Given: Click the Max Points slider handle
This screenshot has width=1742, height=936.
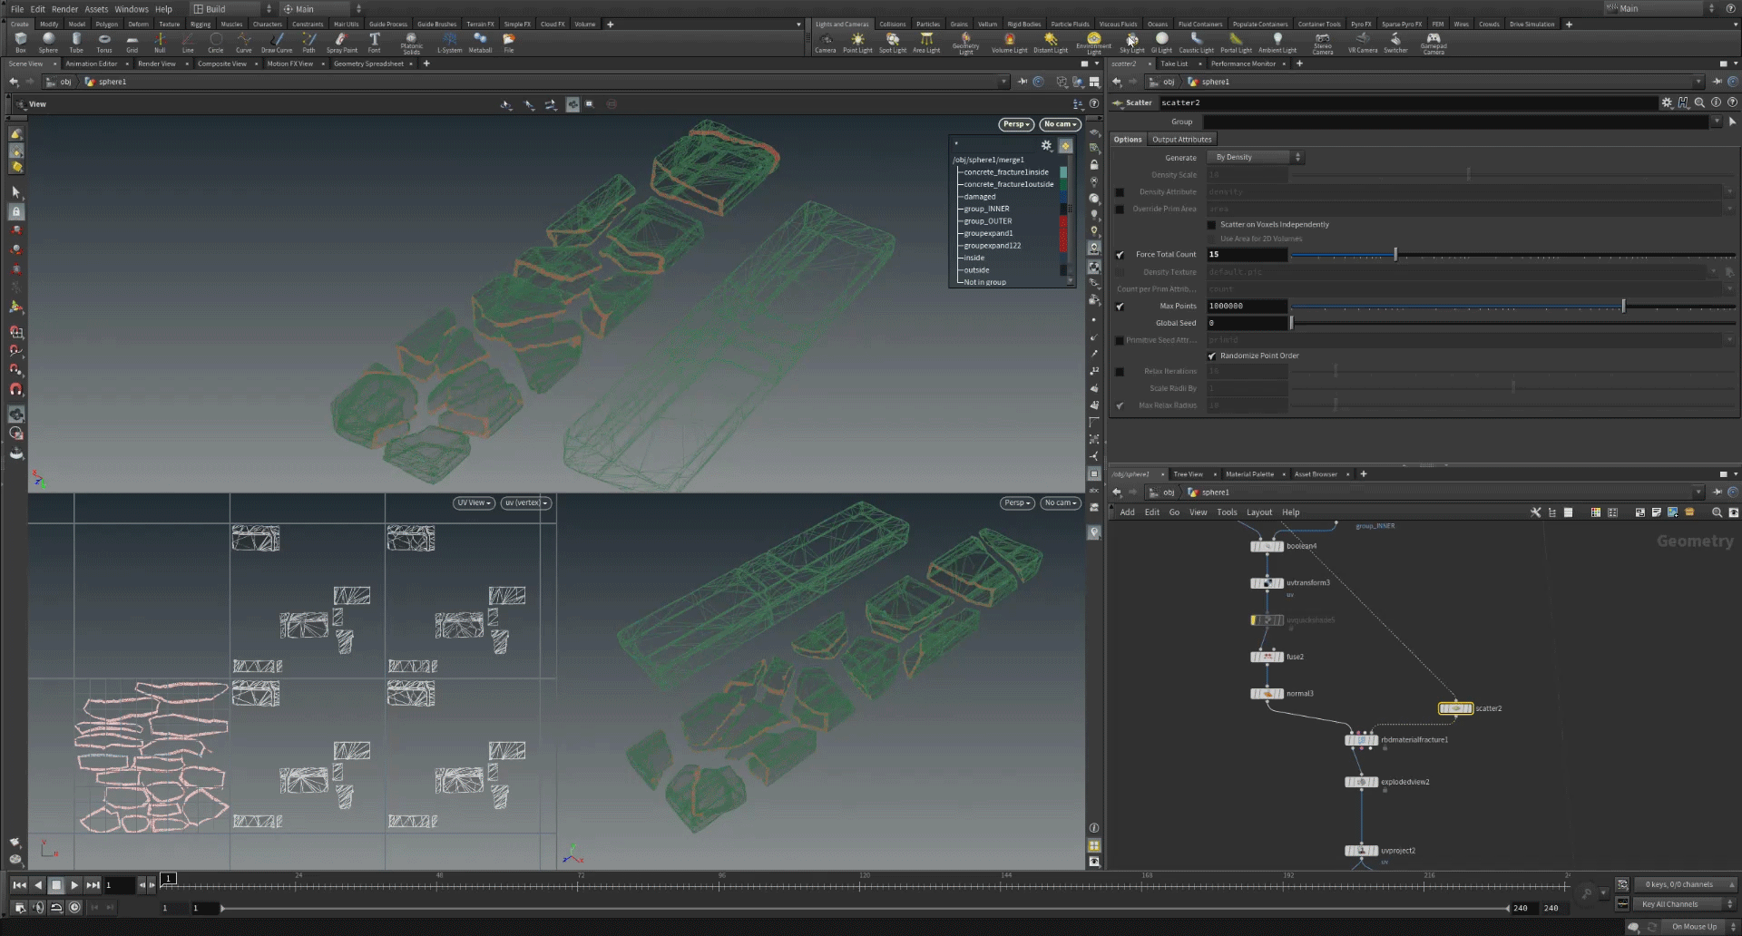Looking at the screenshot, I should [1623, 307].
